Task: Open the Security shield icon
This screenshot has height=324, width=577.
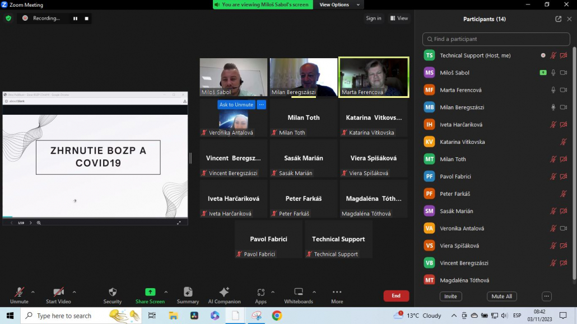Action: coord(113,292)
